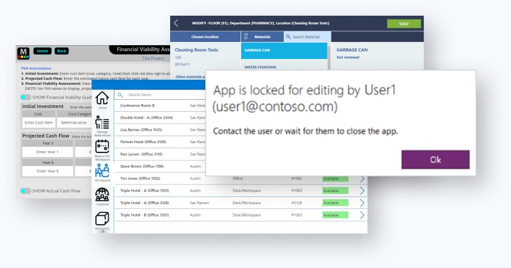Open details chevron for Triple Hotel - B row
511x268 pixels.
pyautogui.click(x=362, y=215)
